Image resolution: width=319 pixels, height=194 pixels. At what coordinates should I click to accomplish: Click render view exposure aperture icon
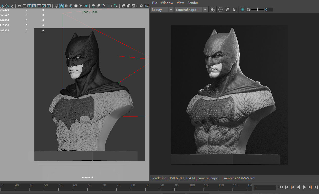(249, 9)
